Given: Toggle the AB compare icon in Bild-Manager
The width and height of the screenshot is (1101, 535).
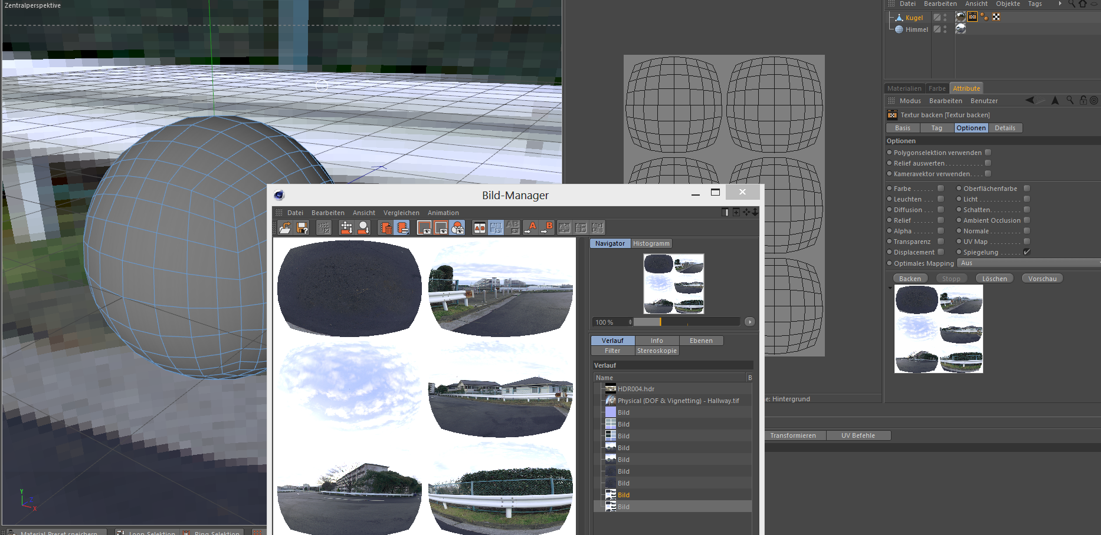Looking at the screenshot, I should coord(480,227).
